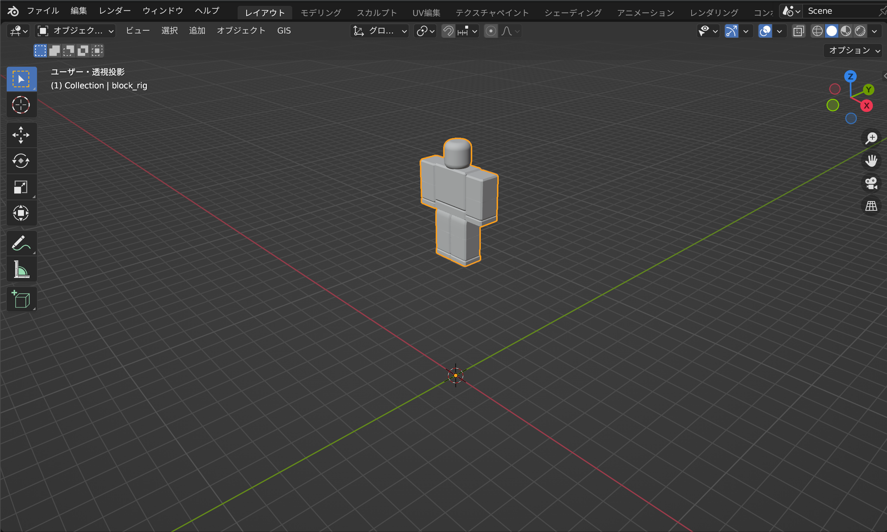Select the Scale tool
887x532 pixels.
21,187
